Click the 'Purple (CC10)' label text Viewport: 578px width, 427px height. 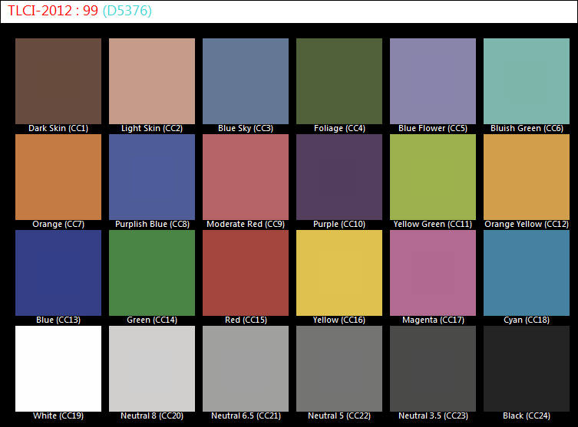click(x=339, y=224)
